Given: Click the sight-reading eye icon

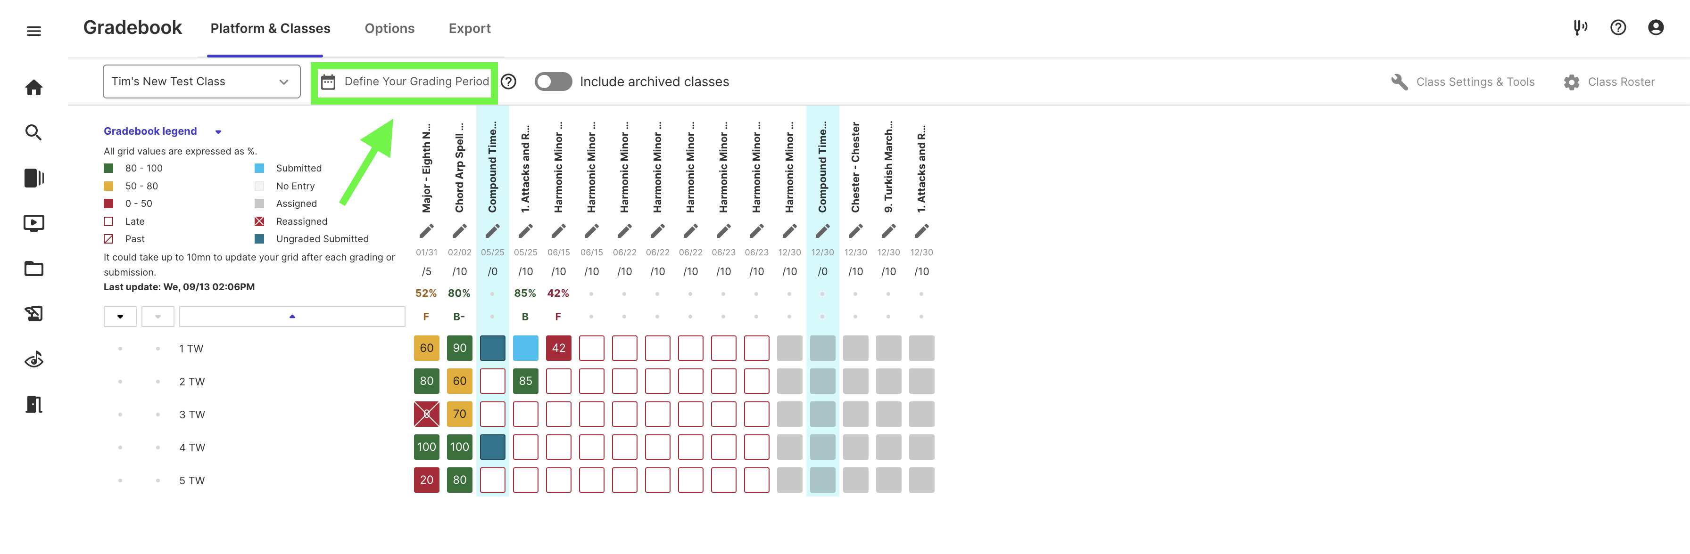Looking at the screenshot, I should point(33,359).
